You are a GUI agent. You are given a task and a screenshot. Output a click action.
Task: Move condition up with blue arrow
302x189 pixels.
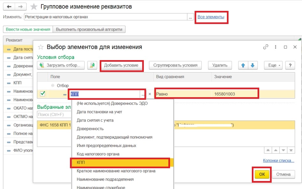click(243, 65)
